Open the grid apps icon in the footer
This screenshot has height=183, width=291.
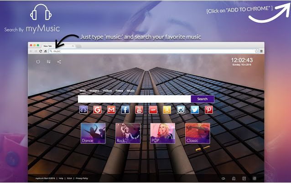(255, 178)
